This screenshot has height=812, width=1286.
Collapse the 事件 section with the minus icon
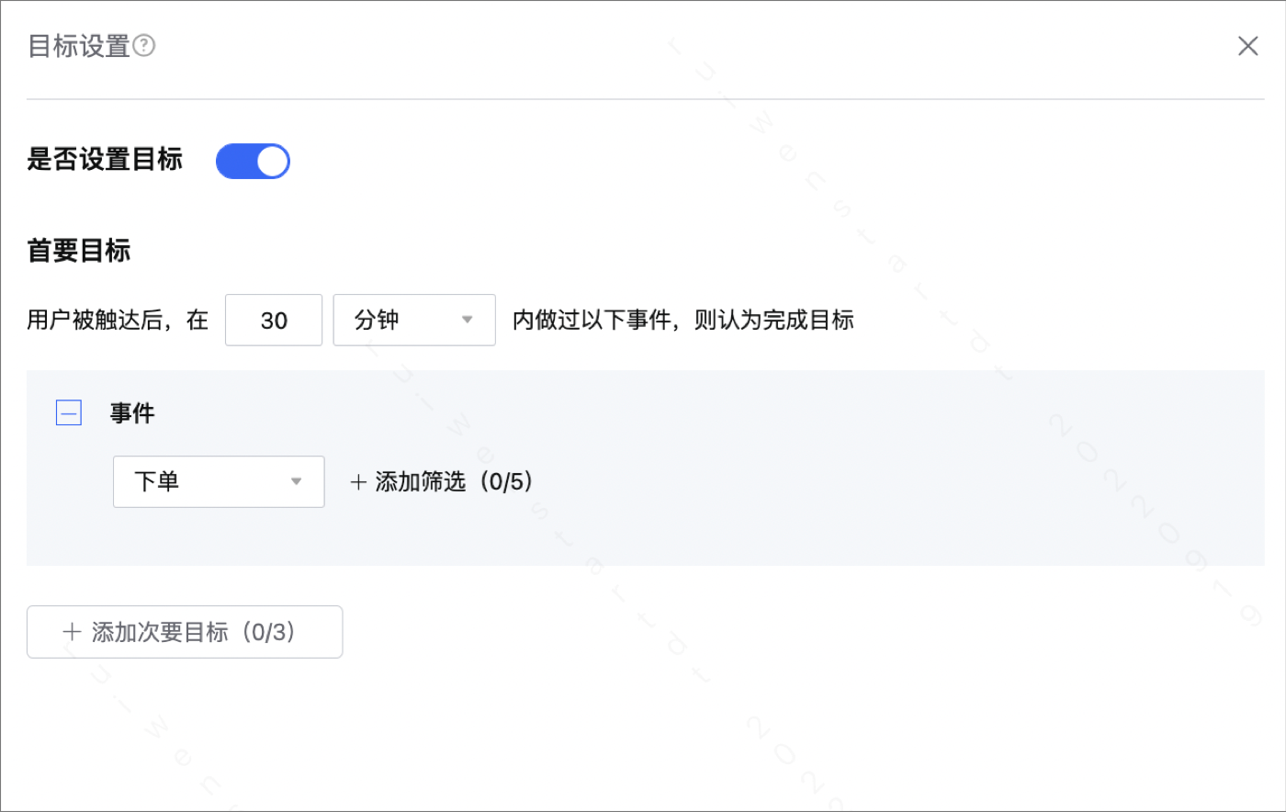pyautogui.click(x=69, y=413)
